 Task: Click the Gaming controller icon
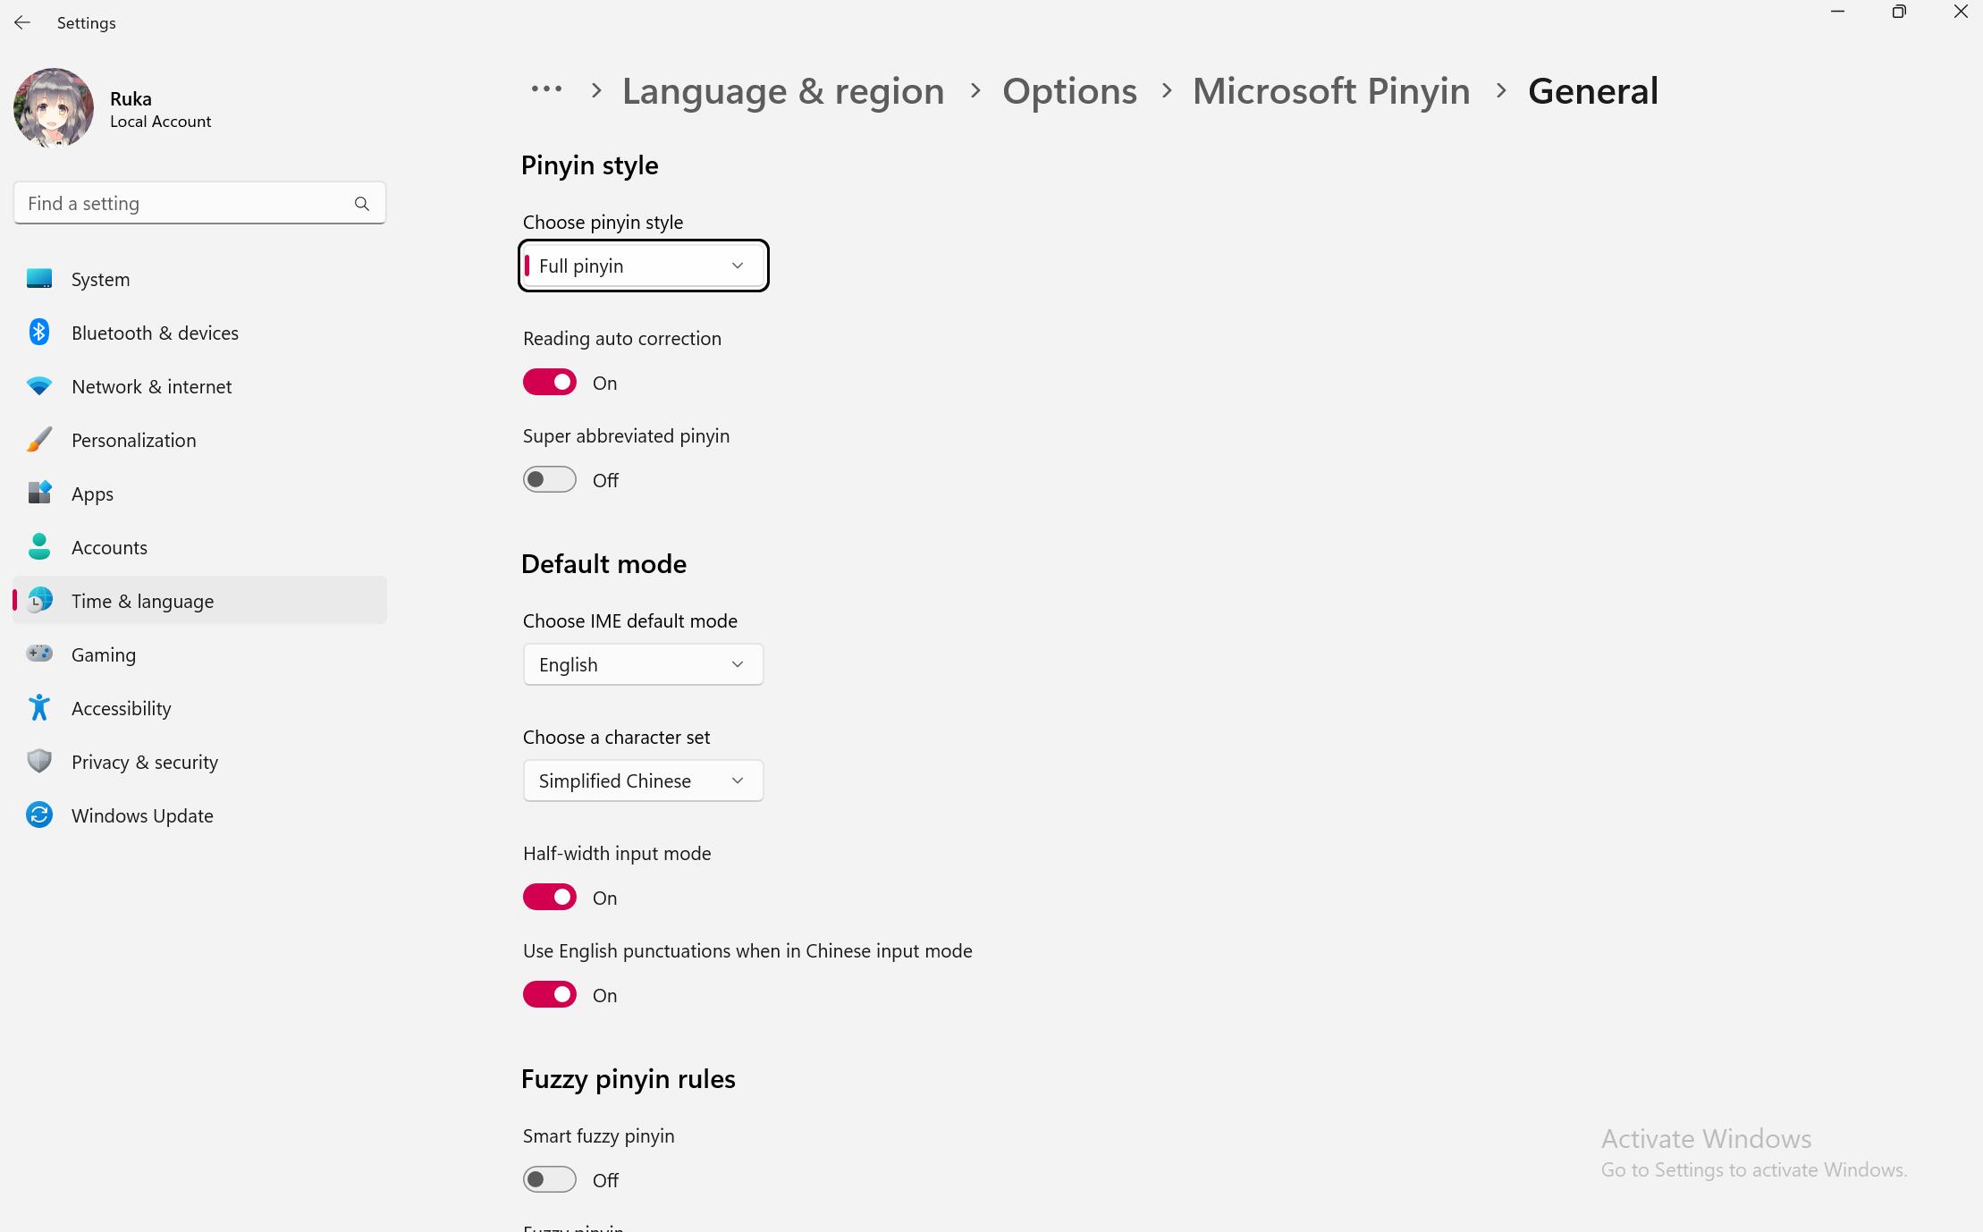[39, 654]
